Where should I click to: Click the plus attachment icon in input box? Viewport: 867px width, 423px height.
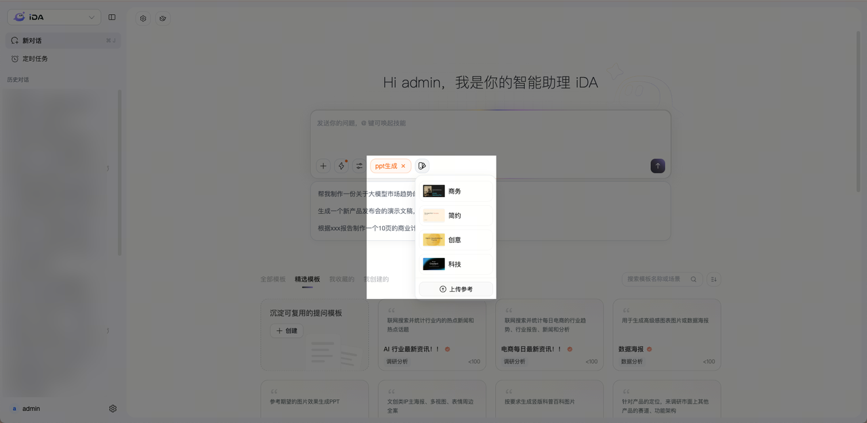pyautogui.click(x=324, y=166)
